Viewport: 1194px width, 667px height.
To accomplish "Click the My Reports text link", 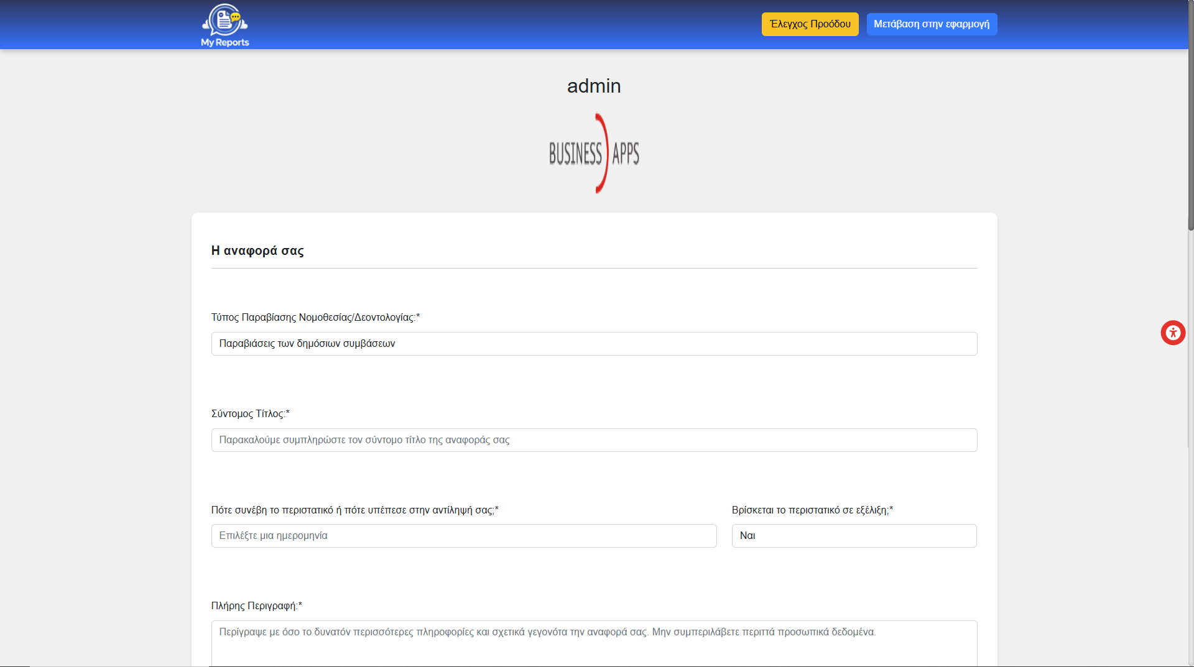I will pyautogui.click(x=224, y=42).
